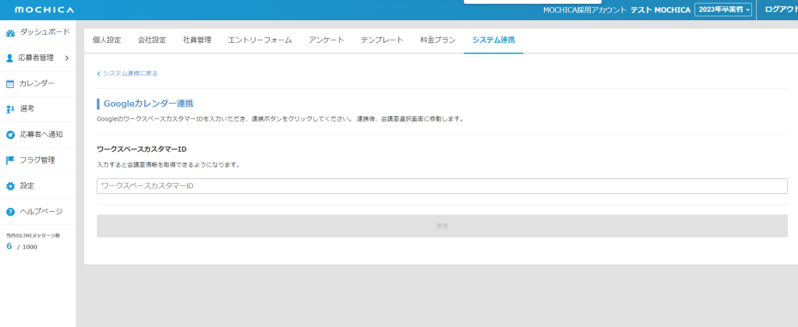Click the ログアウト button in header
This screenshot has height=327, width=798.
(780, 9)
